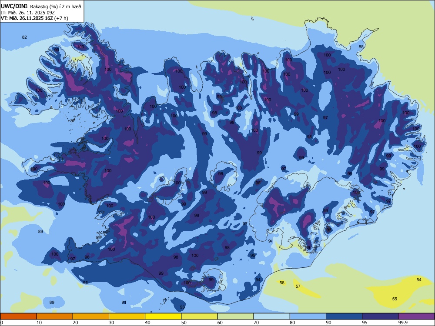Click the '99.9' legend tick label
This screenshot has height=326, width=435.
403,323
